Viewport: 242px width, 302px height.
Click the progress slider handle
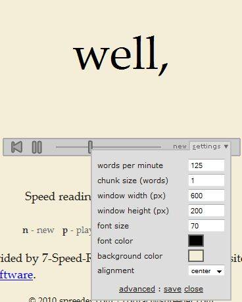pyautogui.click(x=90, y=146)
